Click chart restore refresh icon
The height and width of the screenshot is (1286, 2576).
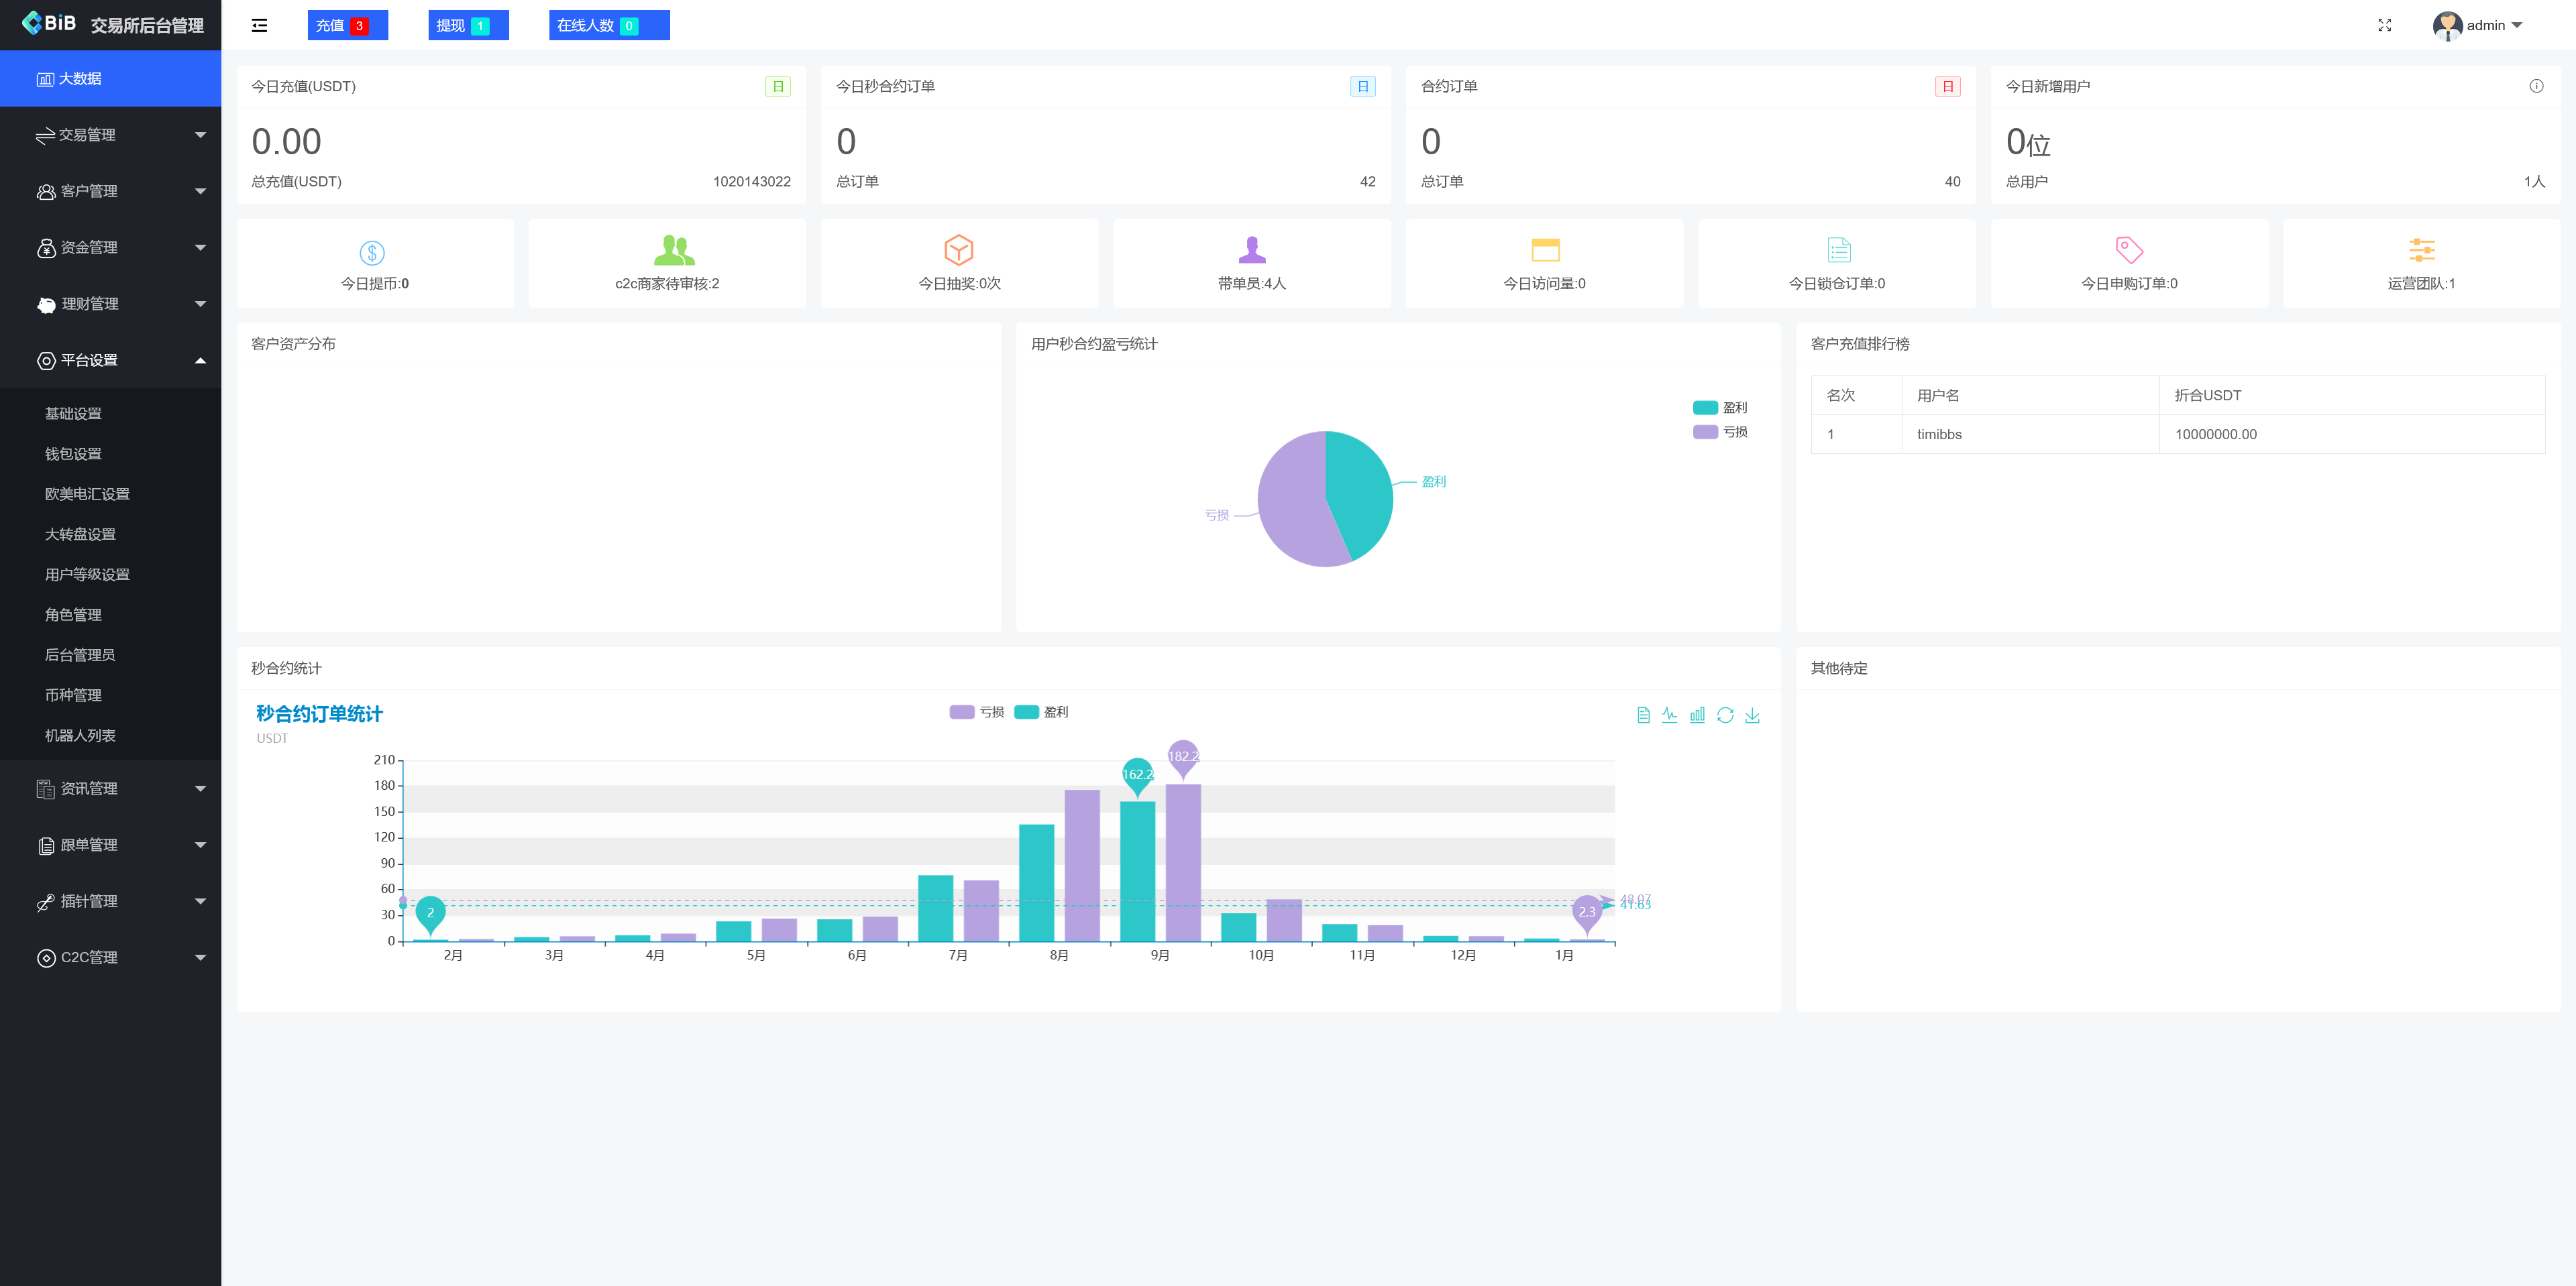click(x=1725, y=715)
